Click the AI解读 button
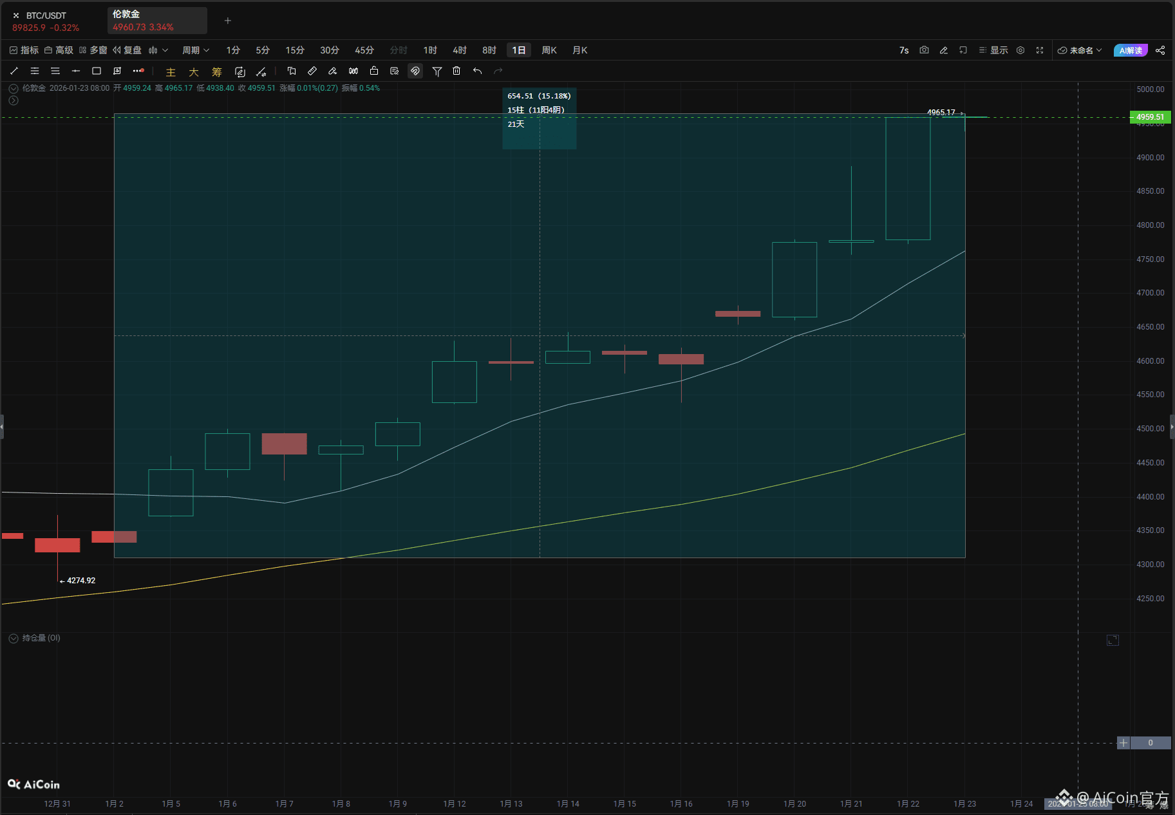 (1130, 50)
